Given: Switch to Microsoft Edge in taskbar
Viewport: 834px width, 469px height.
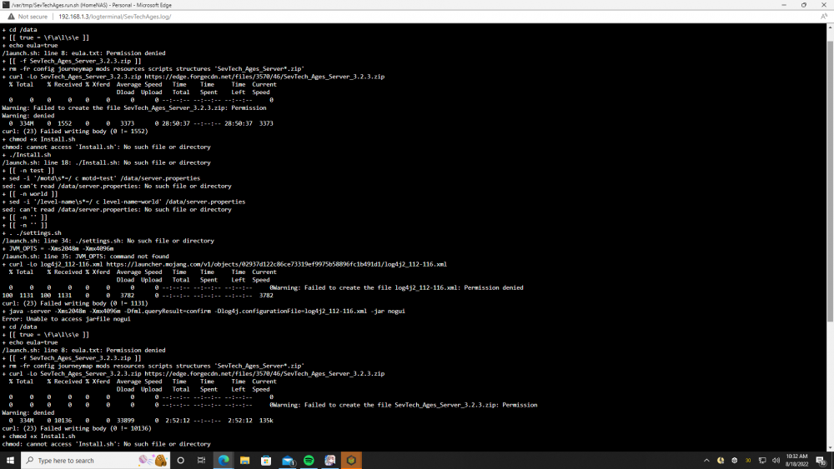Looking at the screenshot, I should (x=224, y=461).
